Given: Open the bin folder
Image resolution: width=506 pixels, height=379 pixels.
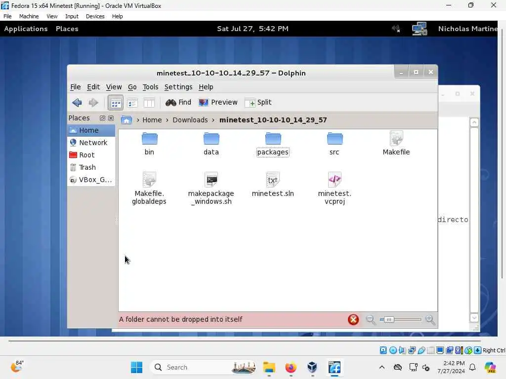Looking at the screenshot, I should [149, 144].
